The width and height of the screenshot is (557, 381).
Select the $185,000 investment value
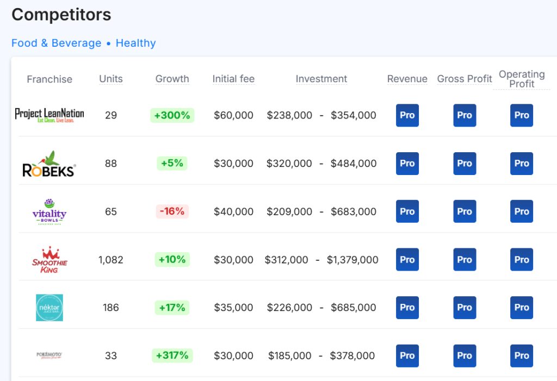pos(289,356)
